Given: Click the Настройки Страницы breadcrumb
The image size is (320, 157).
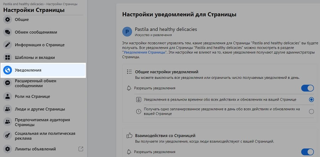Looking at the screenshot, I should pyautogui.click(x=61, y=4).
